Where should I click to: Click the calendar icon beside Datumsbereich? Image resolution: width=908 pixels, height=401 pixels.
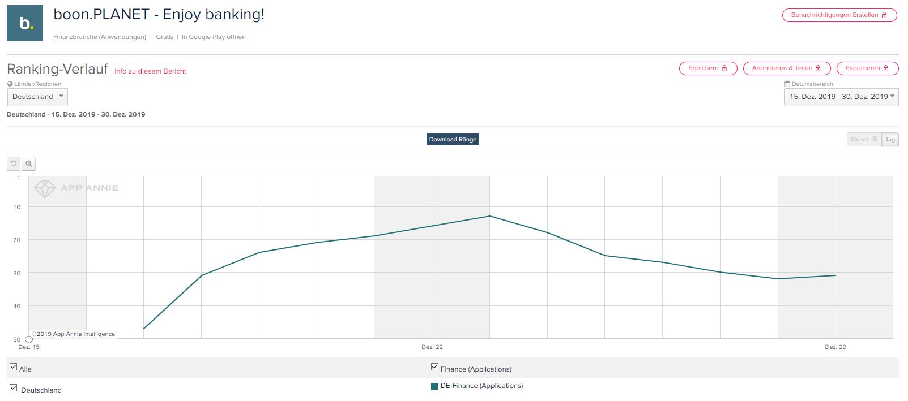tap(787, 83)
